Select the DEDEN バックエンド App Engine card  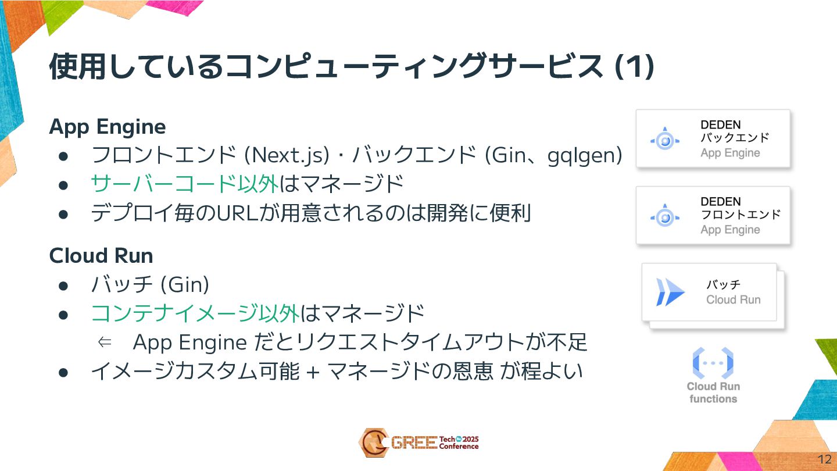[713, 139]
